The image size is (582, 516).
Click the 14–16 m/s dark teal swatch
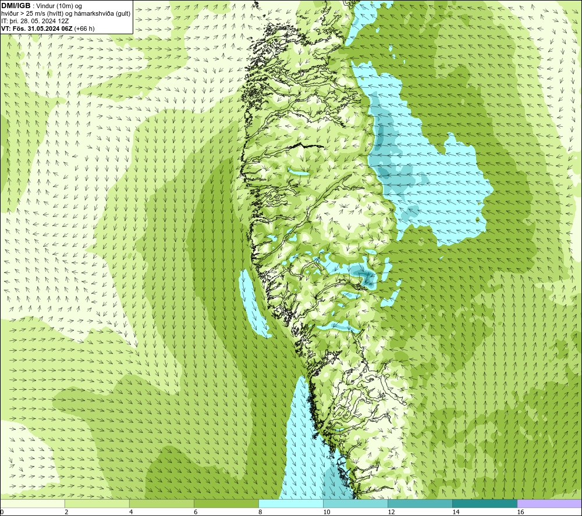485,504
